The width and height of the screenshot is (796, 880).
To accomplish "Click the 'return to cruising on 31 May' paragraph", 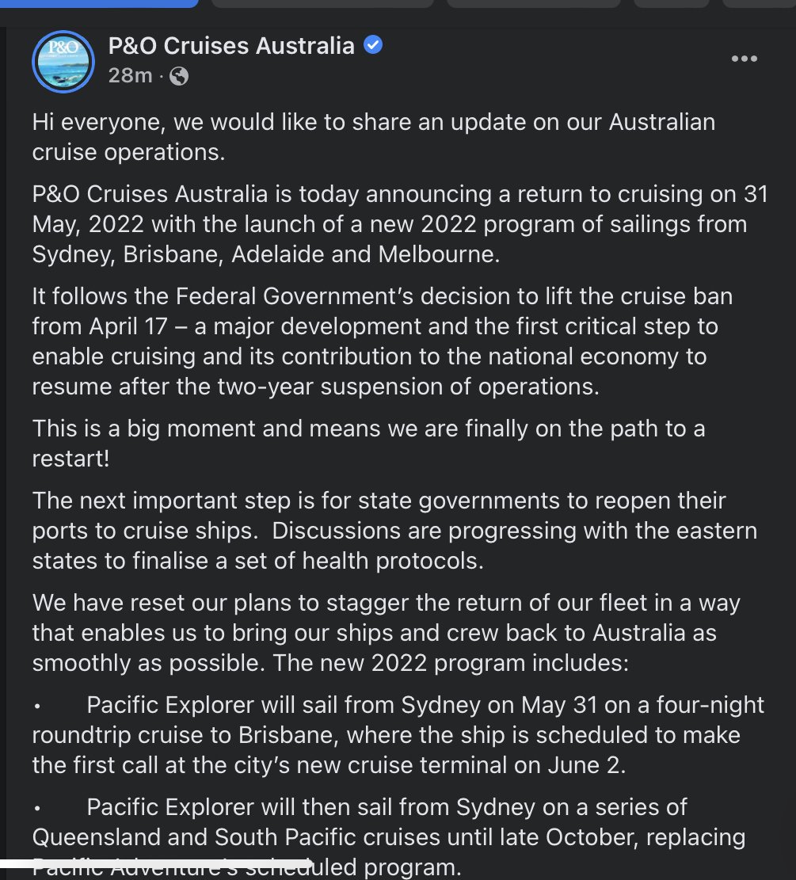I will click(x=400, y=224).
